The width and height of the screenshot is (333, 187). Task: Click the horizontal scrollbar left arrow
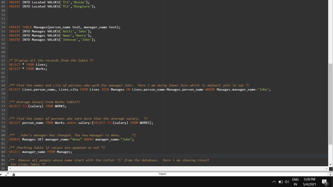tap(10, 169)
